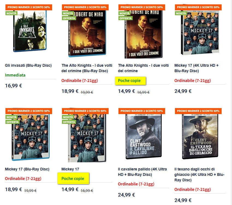Click highlighted "Poche copie" under Mickey 17
The width and height of the screenshot is (232, 205).
(x=73, y=179)
